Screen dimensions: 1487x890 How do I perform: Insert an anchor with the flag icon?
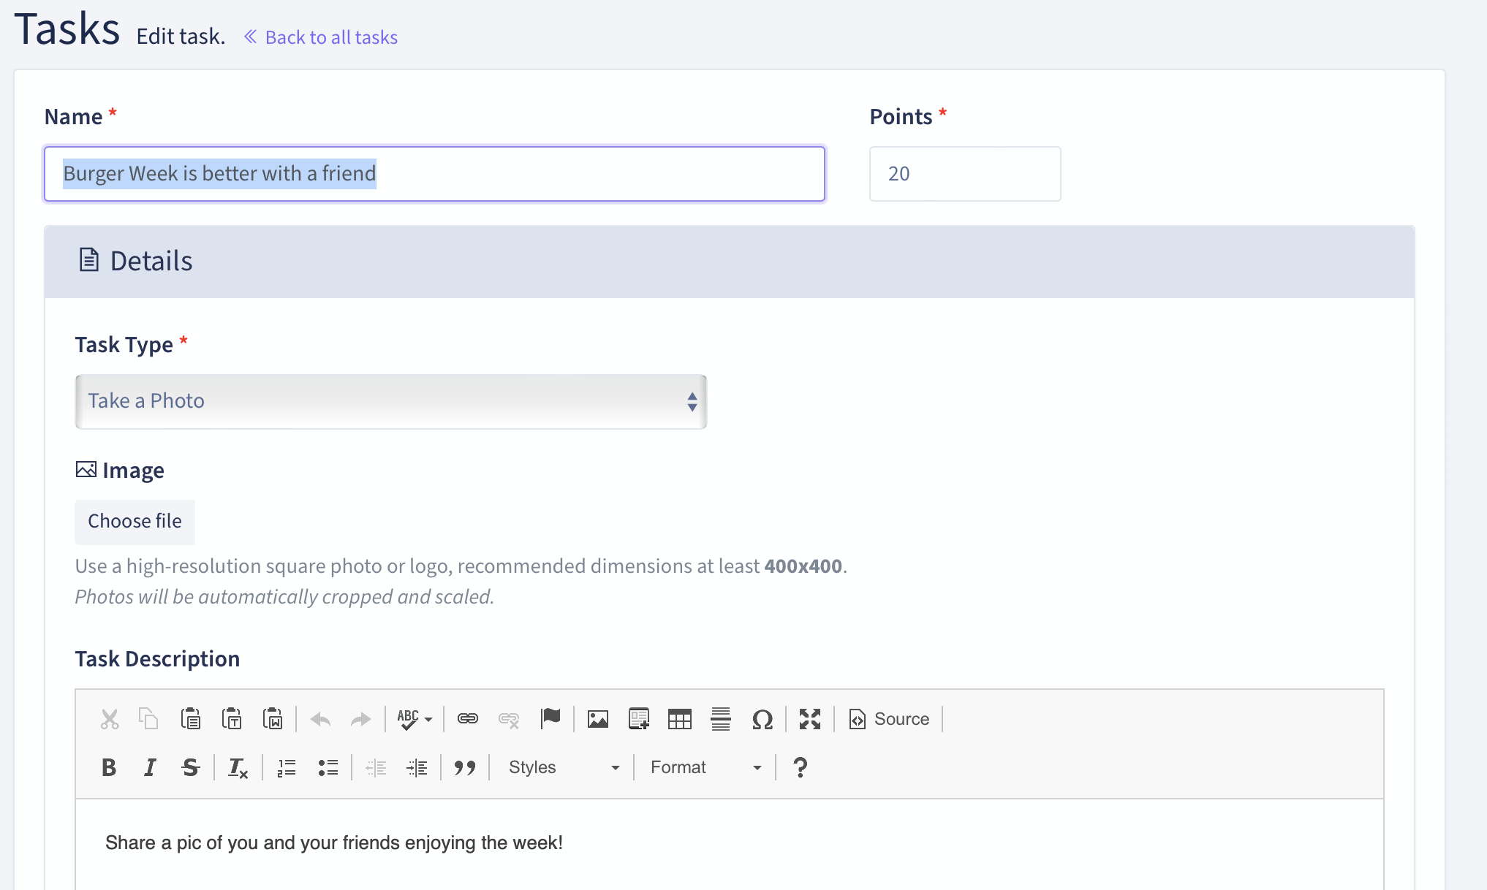550,719
